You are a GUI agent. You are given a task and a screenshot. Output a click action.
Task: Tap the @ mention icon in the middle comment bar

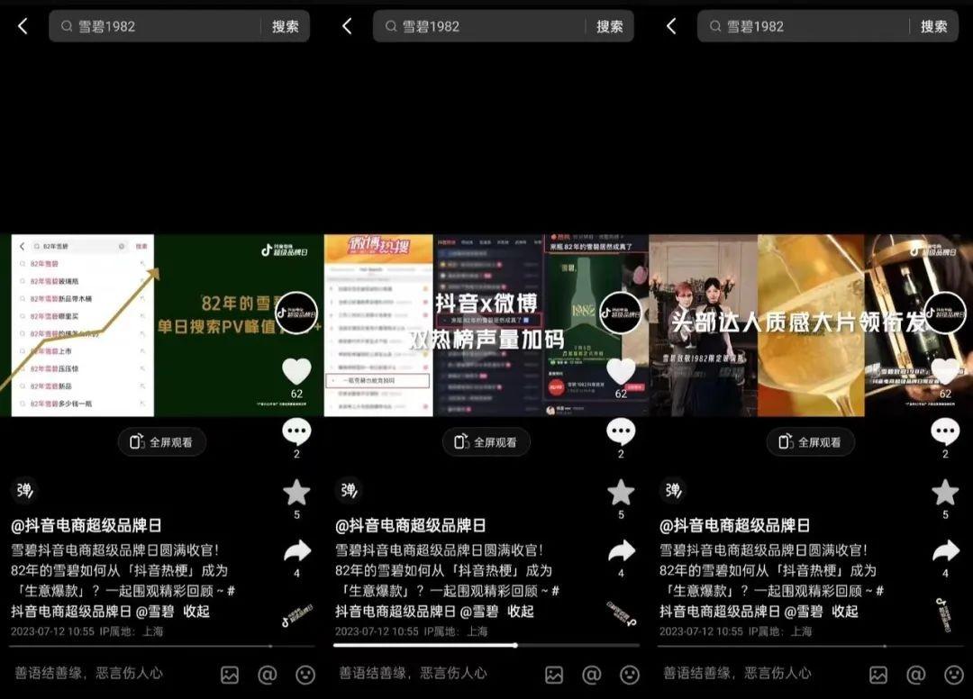[x=592, y=674]
